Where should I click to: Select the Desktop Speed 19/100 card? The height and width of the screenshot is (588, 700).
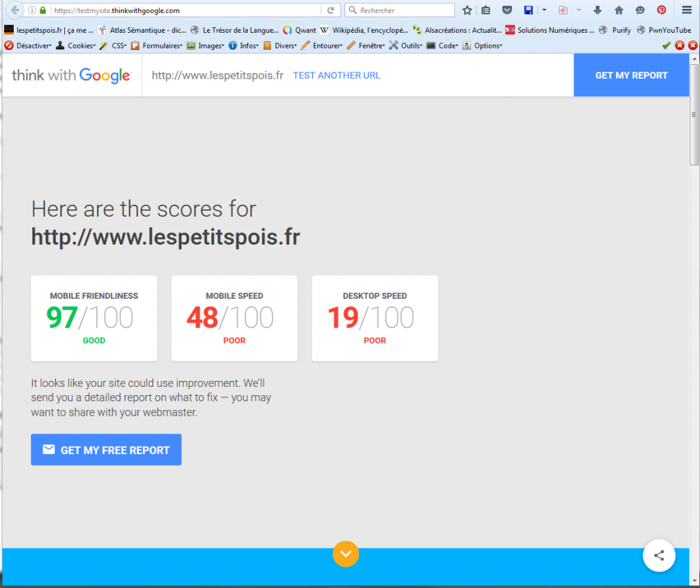(x=375, y=319)
